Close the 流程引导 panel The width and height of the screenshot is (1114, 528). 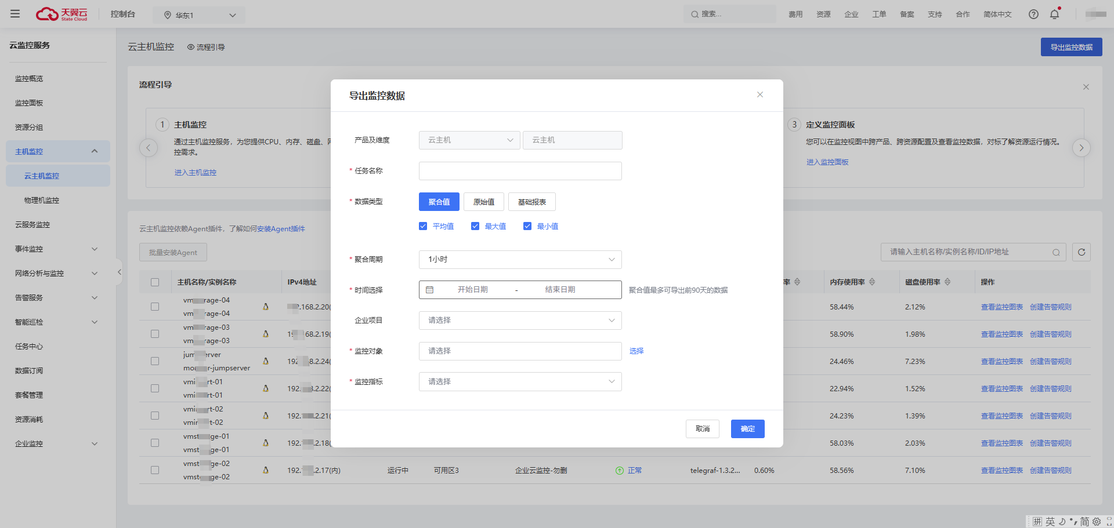coord(1086,87)
